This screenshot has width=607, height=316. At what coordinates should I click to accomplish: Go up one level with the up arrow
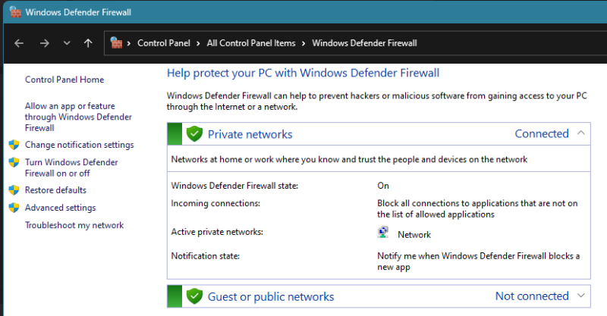click(88, 43)
